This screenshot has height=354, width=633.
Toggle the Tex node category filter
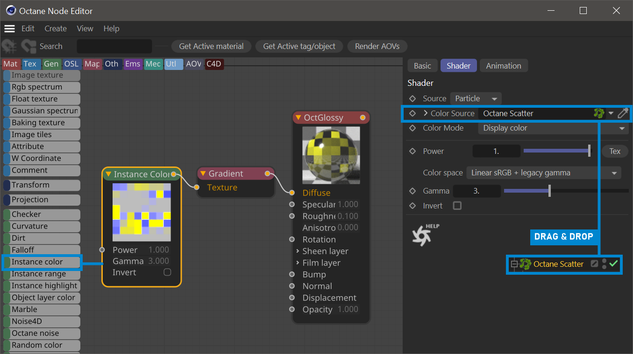pyautogui.click(x=30, y=64)
